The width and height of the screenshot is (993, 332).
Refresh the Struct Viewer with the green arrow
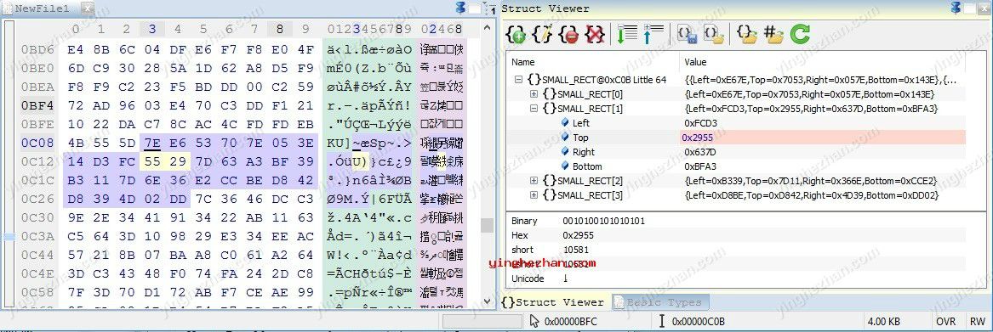tap(800, 34)
